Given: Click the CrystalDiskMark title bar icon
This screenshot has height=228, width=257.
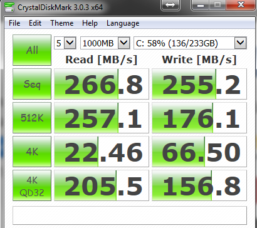Looking at the screenshot, I should pyautogui.click(x=9, y=7).
